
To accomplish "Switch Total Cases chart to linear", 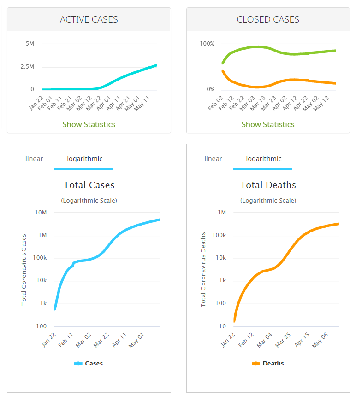I will click(34, 159).
